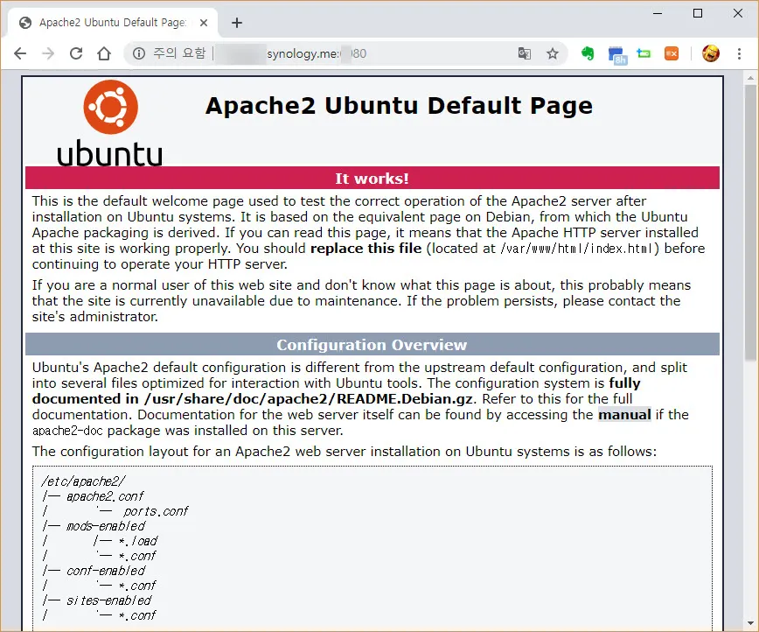Screen dimensions: 759x632
Task: Reload the Apache2 default page
Action: tap(76, 53)
